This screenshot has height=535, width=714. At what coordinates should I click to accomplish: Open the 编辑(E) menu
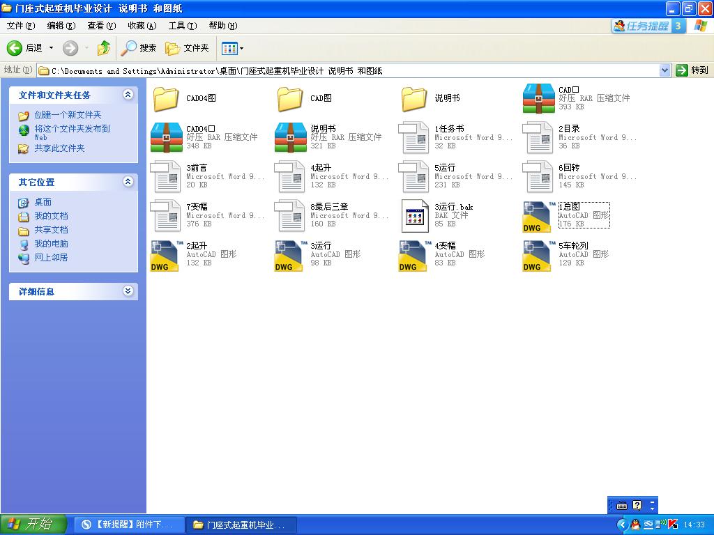point(61,26)
